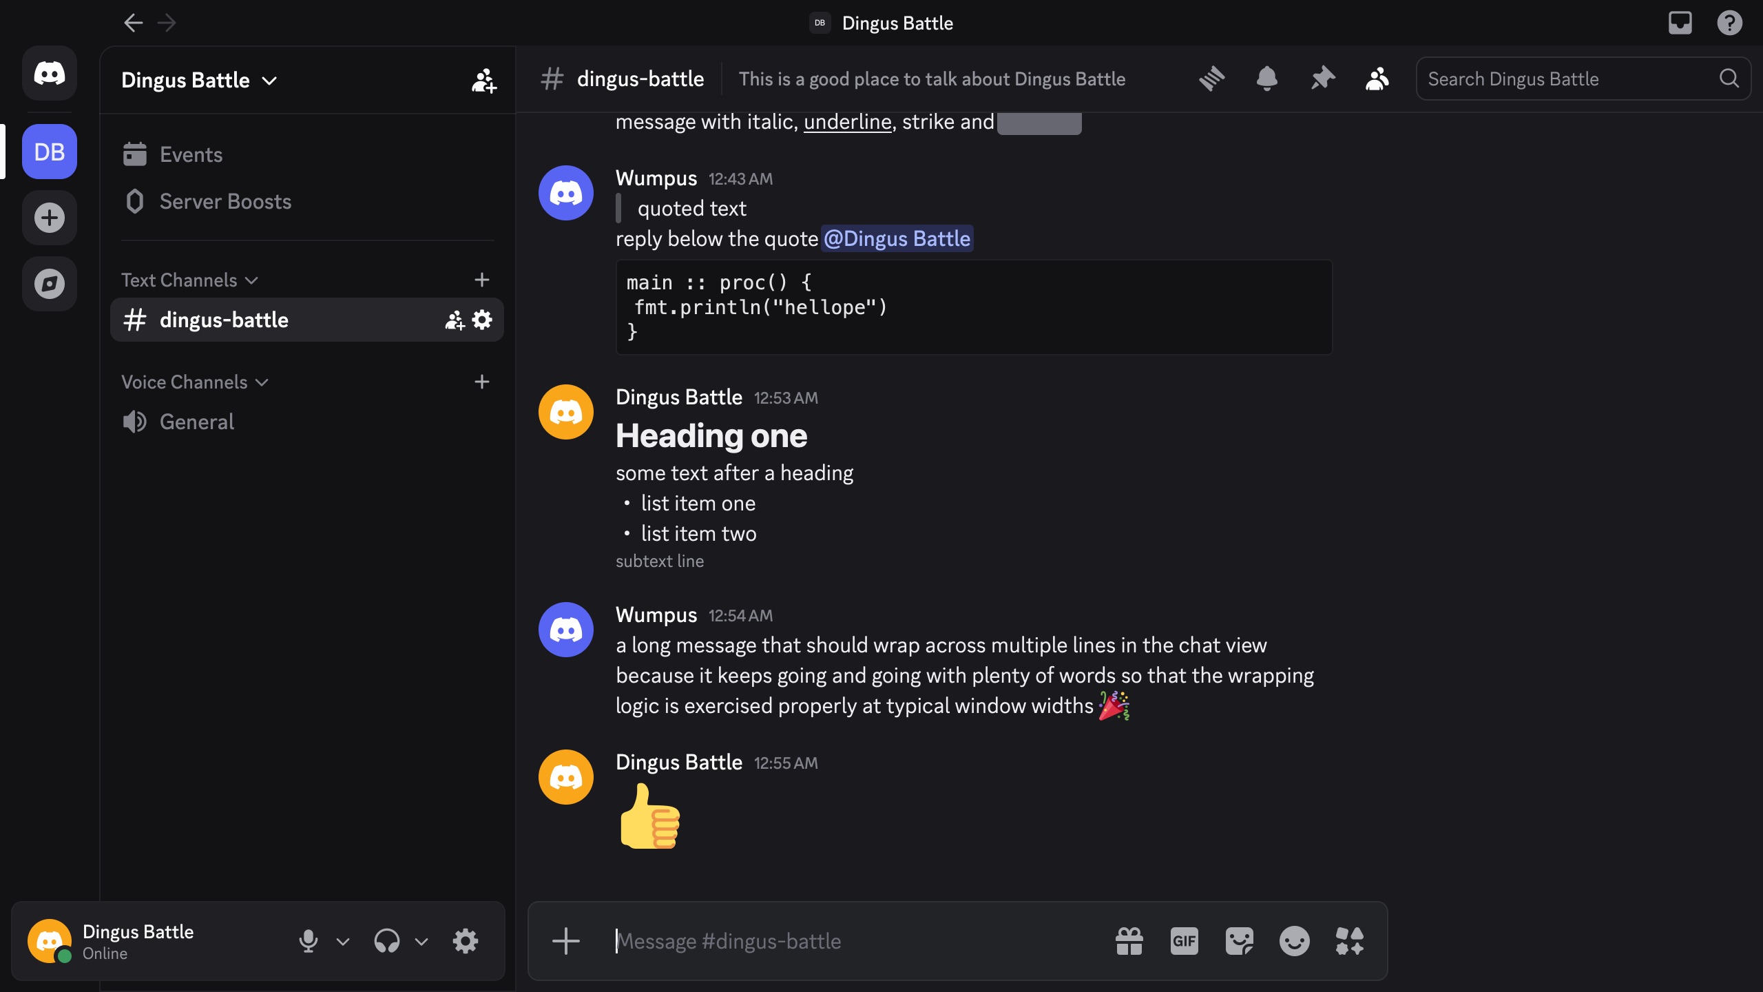The height and width of the screenshot is (992, 1763).
Task: Click the @Dingus Battle mention
Action: pyautogui.click(x=897, y=238)
